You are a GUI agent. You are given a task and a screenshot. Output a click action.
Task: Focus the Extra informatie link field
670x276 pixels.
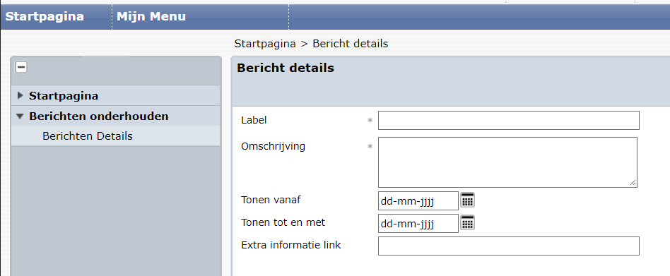[508, 246]
